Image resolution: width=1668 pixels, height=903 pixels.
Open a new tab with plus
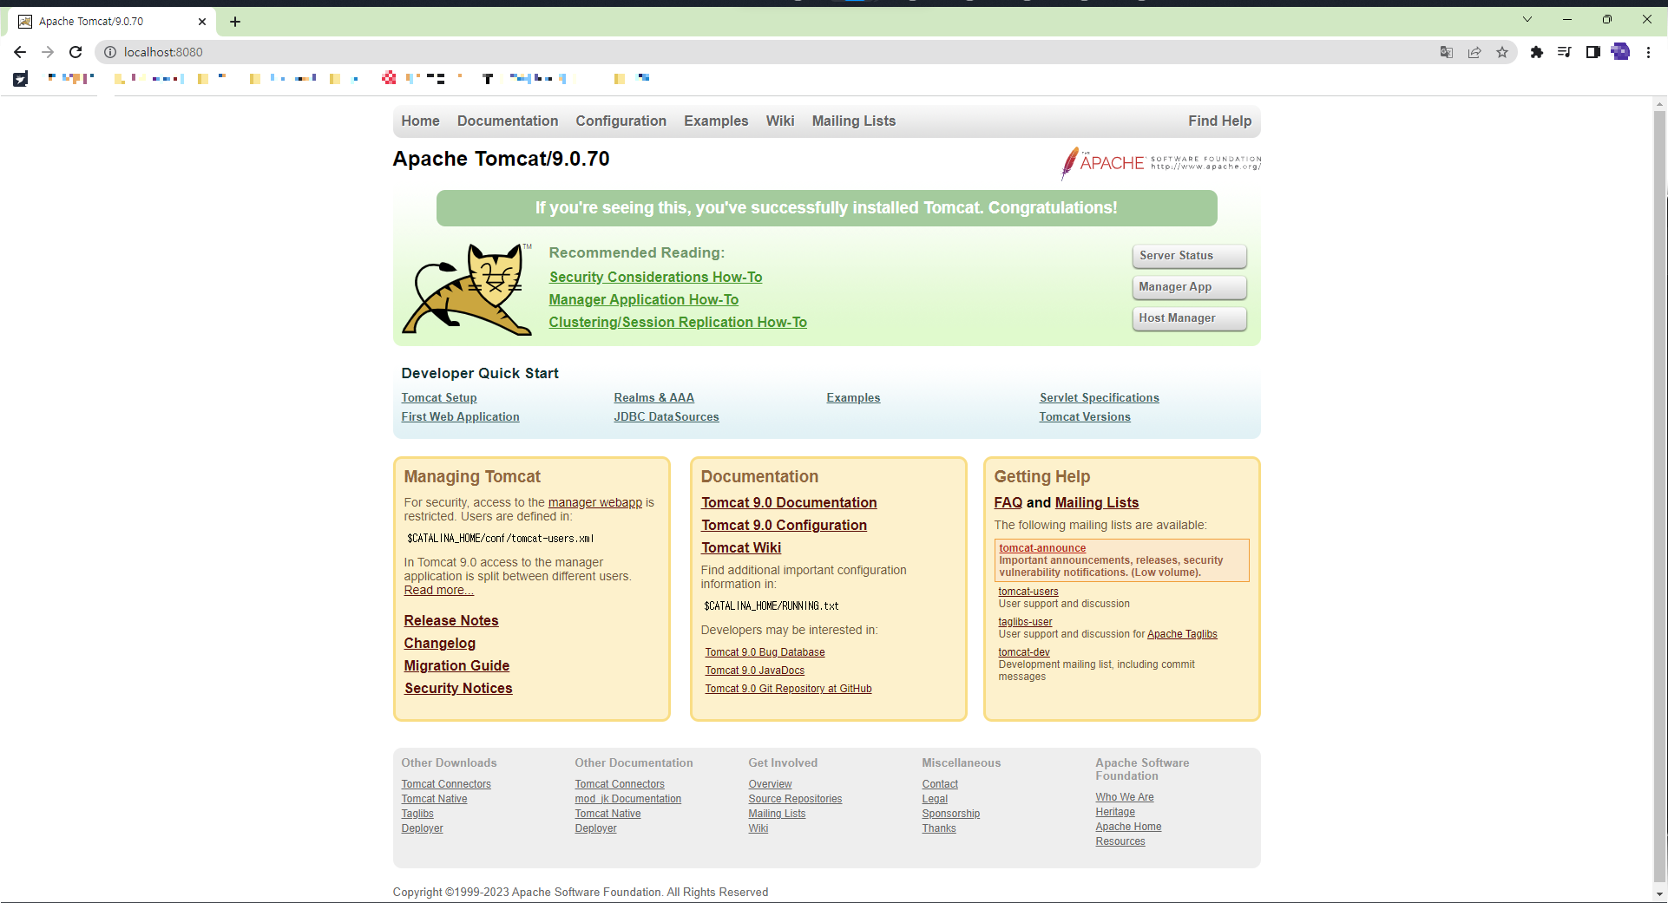(235, 22)
